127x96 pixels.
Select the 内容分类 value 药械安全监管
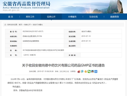(27, 36)
